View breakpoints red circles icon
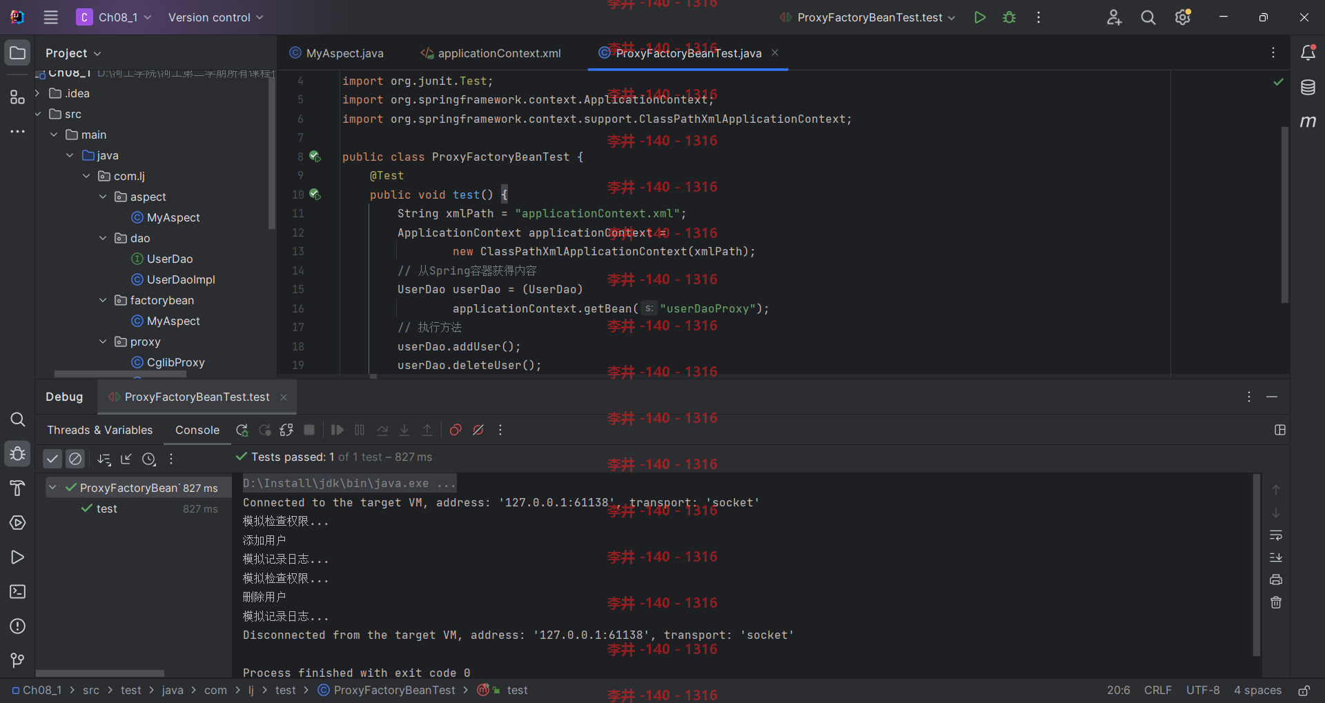 click(455, 430)
